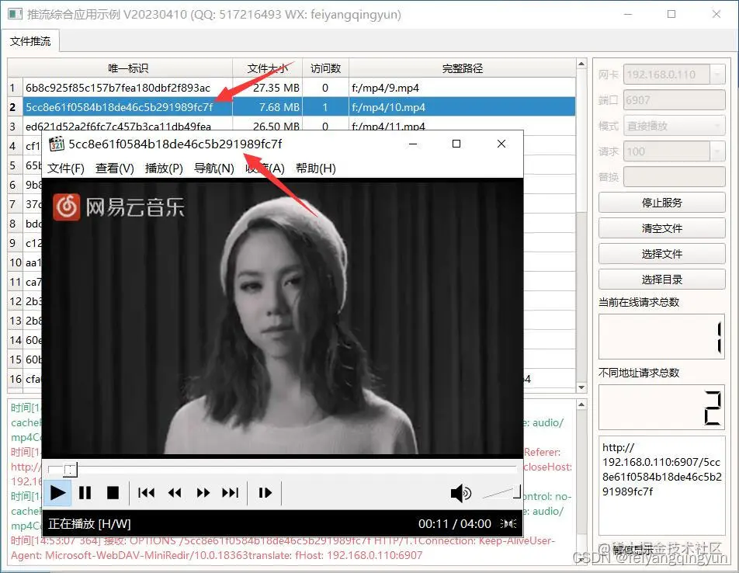Open the 导航(N) menu
The image size is (739, 573).
pos(214,168)
